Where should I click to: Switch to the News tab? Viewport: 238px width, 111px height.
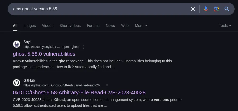[x=110, y=26]
